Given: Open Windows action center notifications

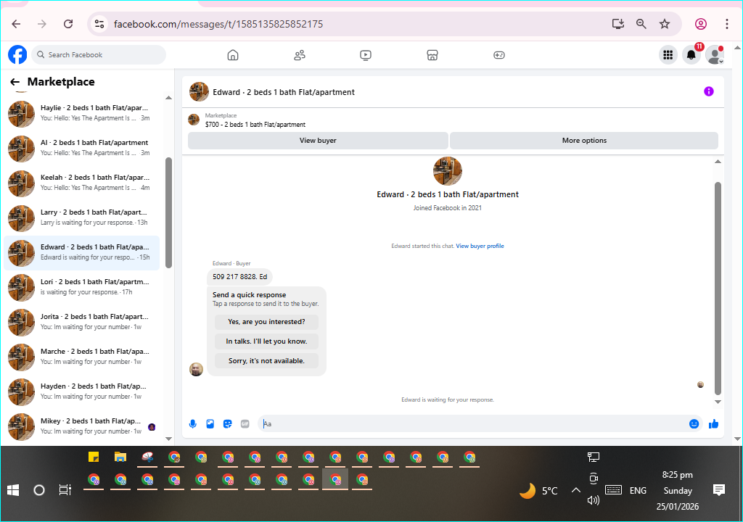Looking at the screenshot, I should click(719, 490).
